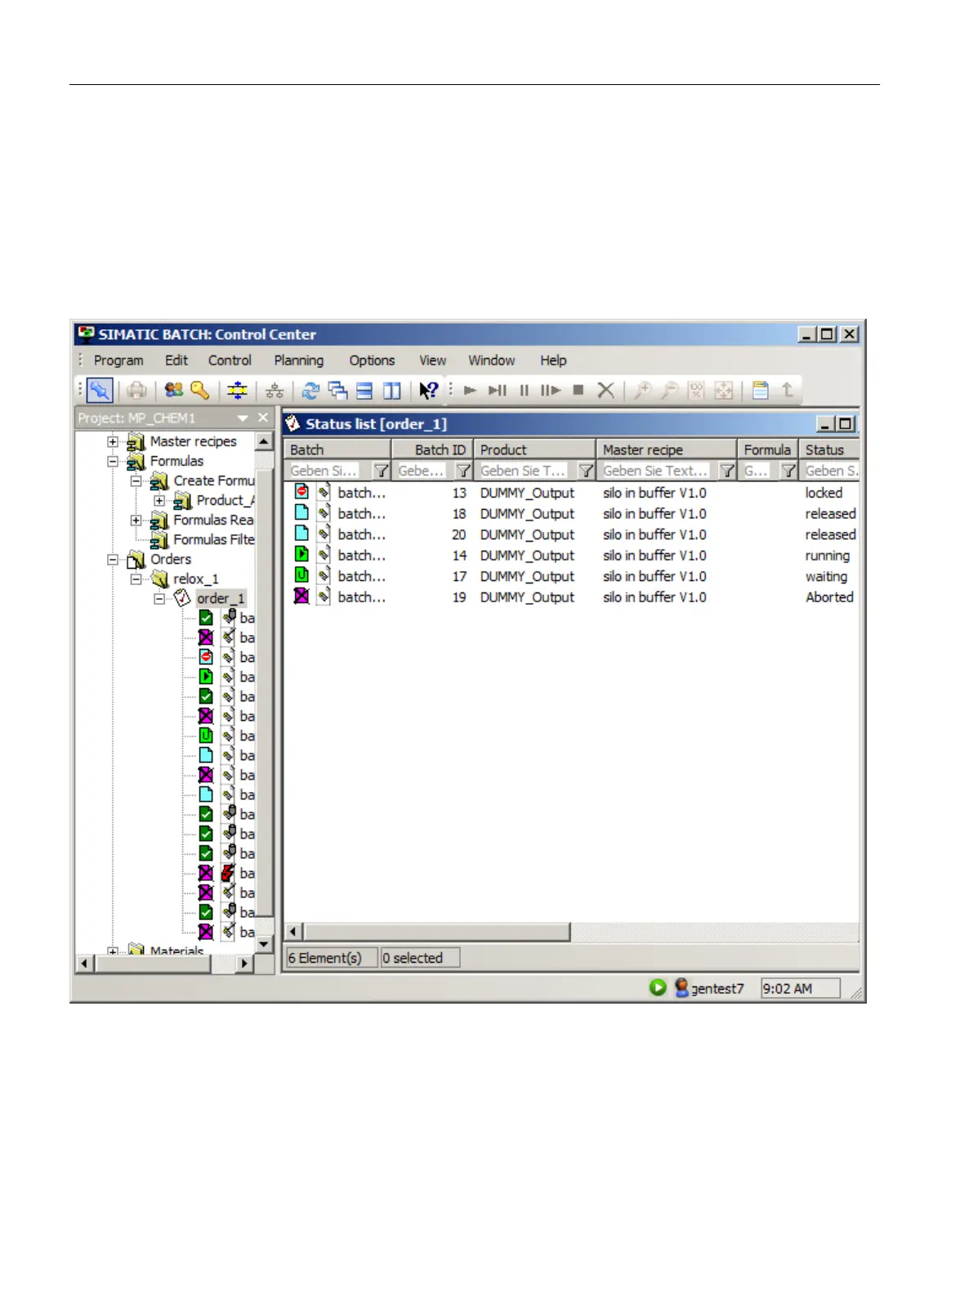Screen dimensions: 973x1297
Task: Click the notes document icon in toolbar
Action: [761, 391]
